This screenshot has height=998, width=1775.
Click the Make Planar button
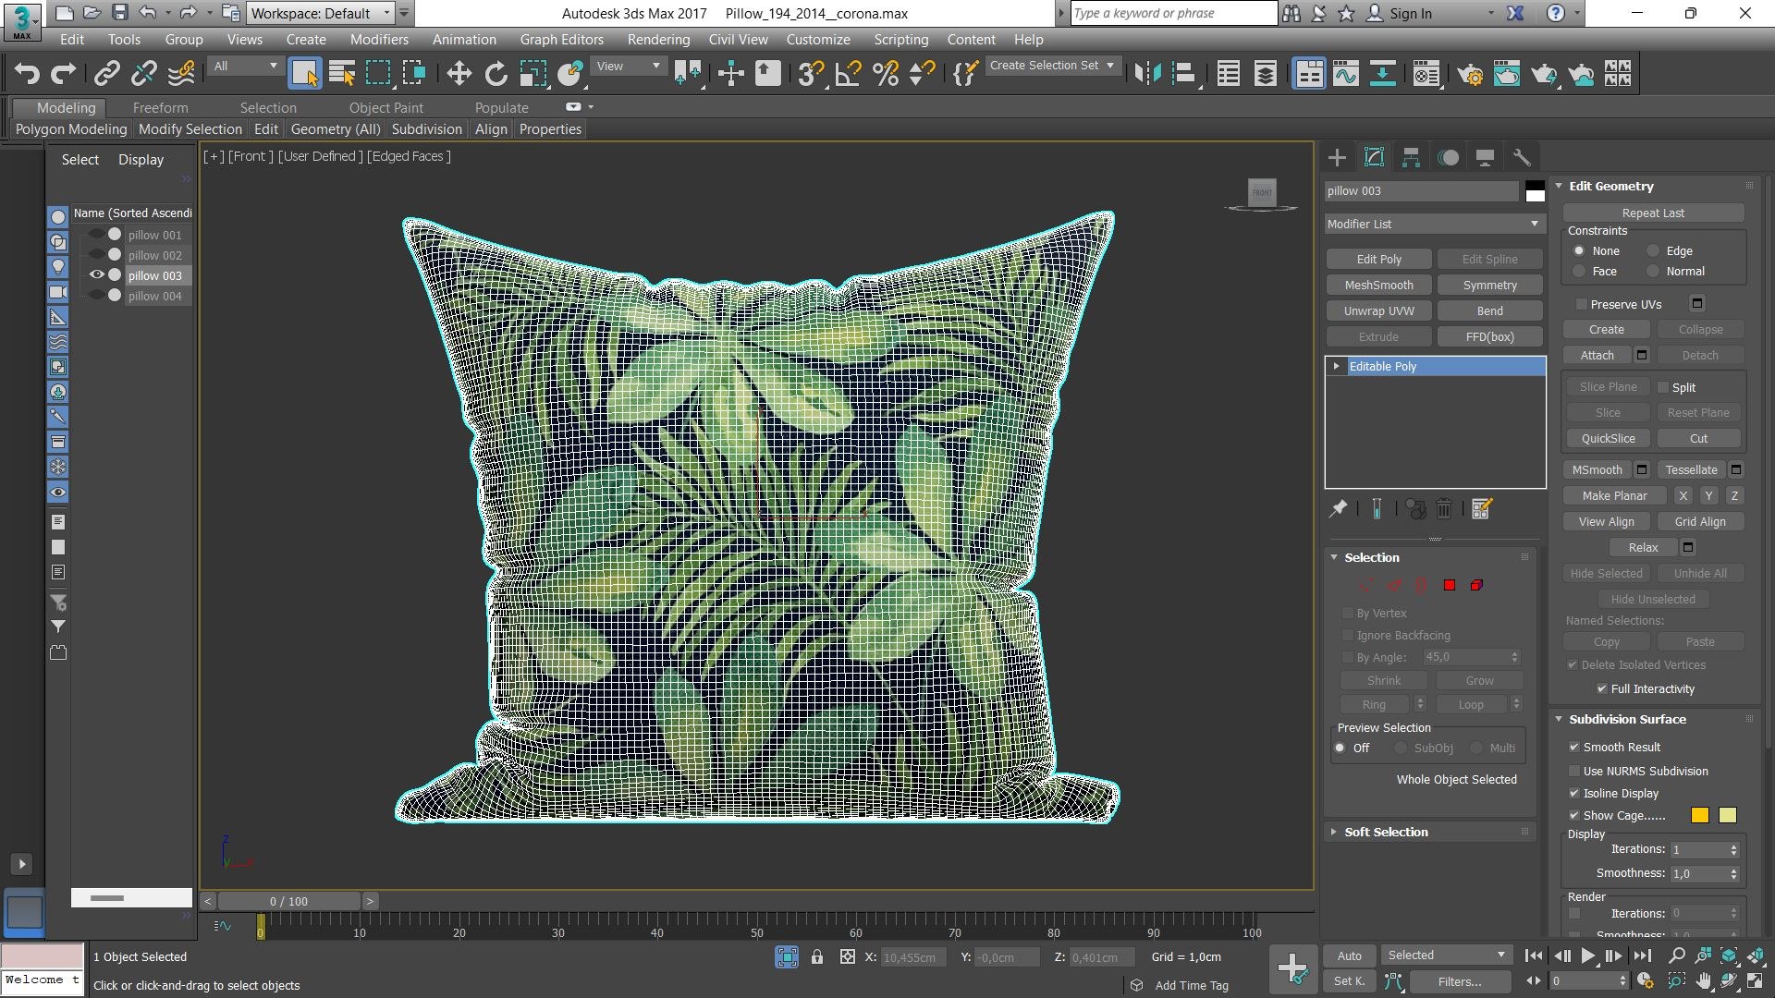(x=1614, y=495)
